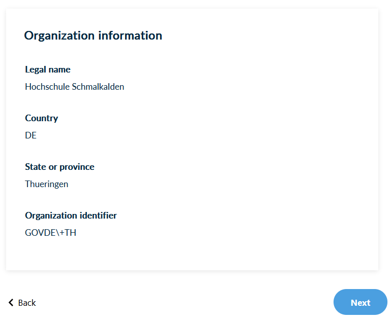Select the DE country value

pyautogui.click(x=31, y=135)
